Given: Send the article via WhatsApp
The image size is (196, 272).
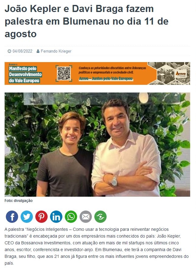Looking at the screenshot, I should click(x=71, y=217).
